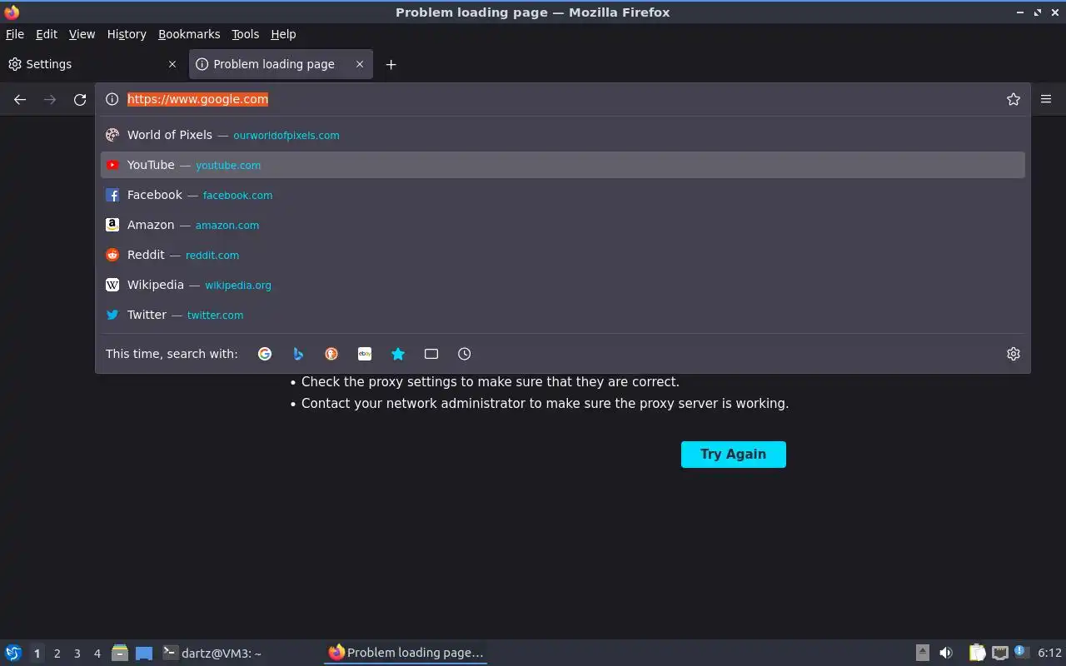Search this time with Bing icon

pyautogui.click(x=298, y=354)
